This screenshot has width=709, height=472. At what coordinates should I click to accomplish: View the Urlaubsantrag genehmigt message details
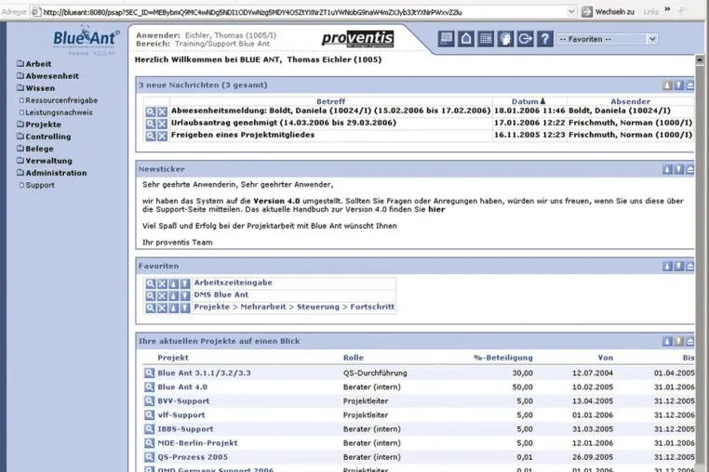151,124
